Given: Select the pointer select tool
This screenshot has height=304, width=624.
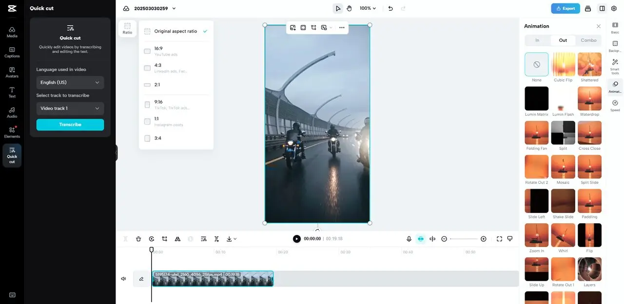Looking at the screenshot, I should coord(338,8).
